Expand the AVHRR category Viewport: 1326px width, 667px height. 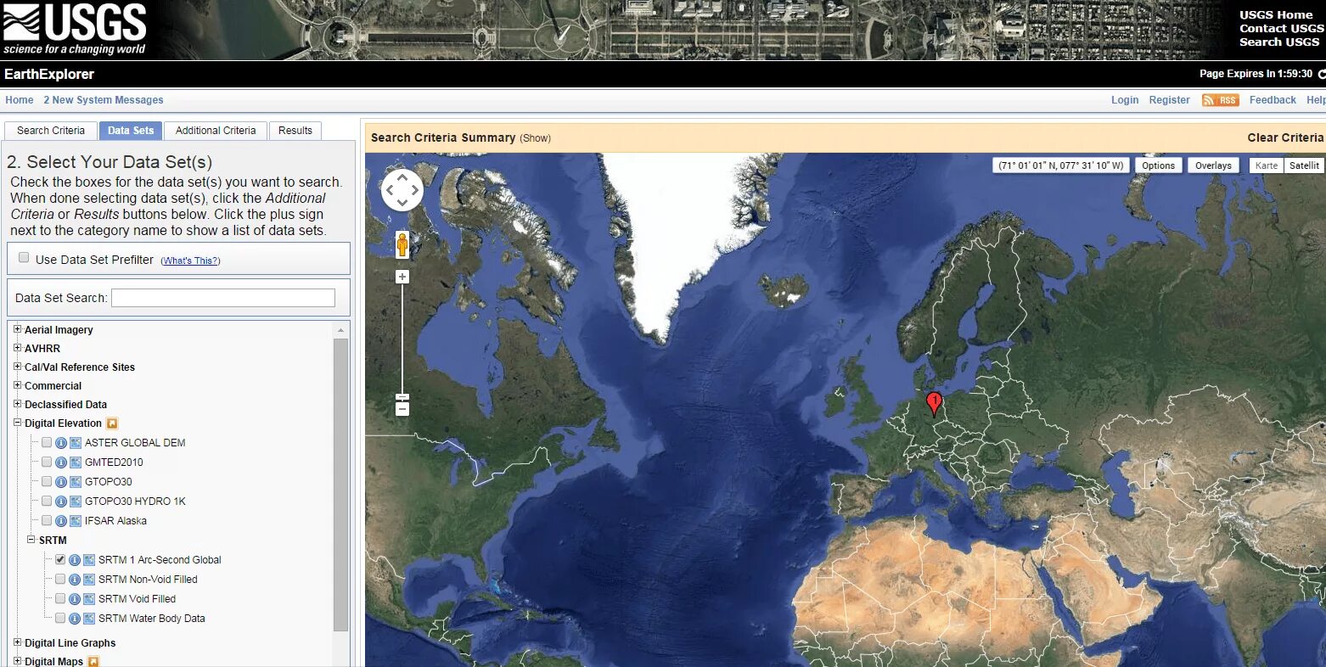pyautogui.click(x=18, y=348)
